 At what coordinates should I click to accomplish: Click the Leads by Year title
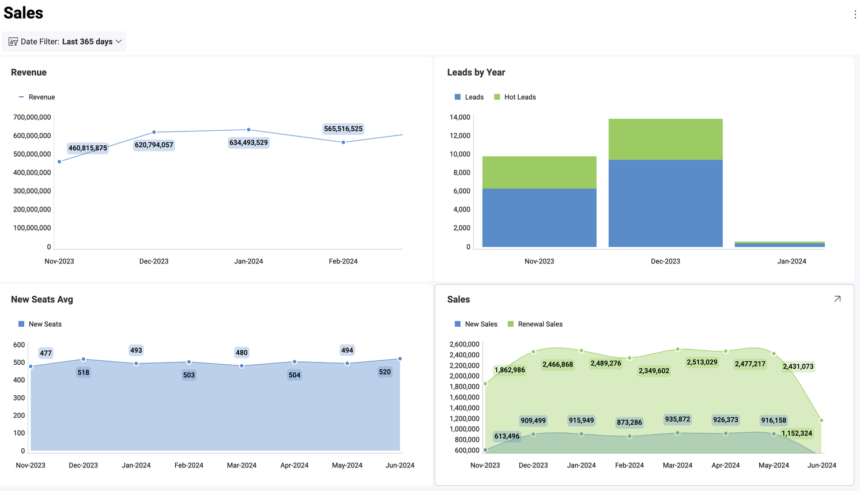(x=476, y=72)
